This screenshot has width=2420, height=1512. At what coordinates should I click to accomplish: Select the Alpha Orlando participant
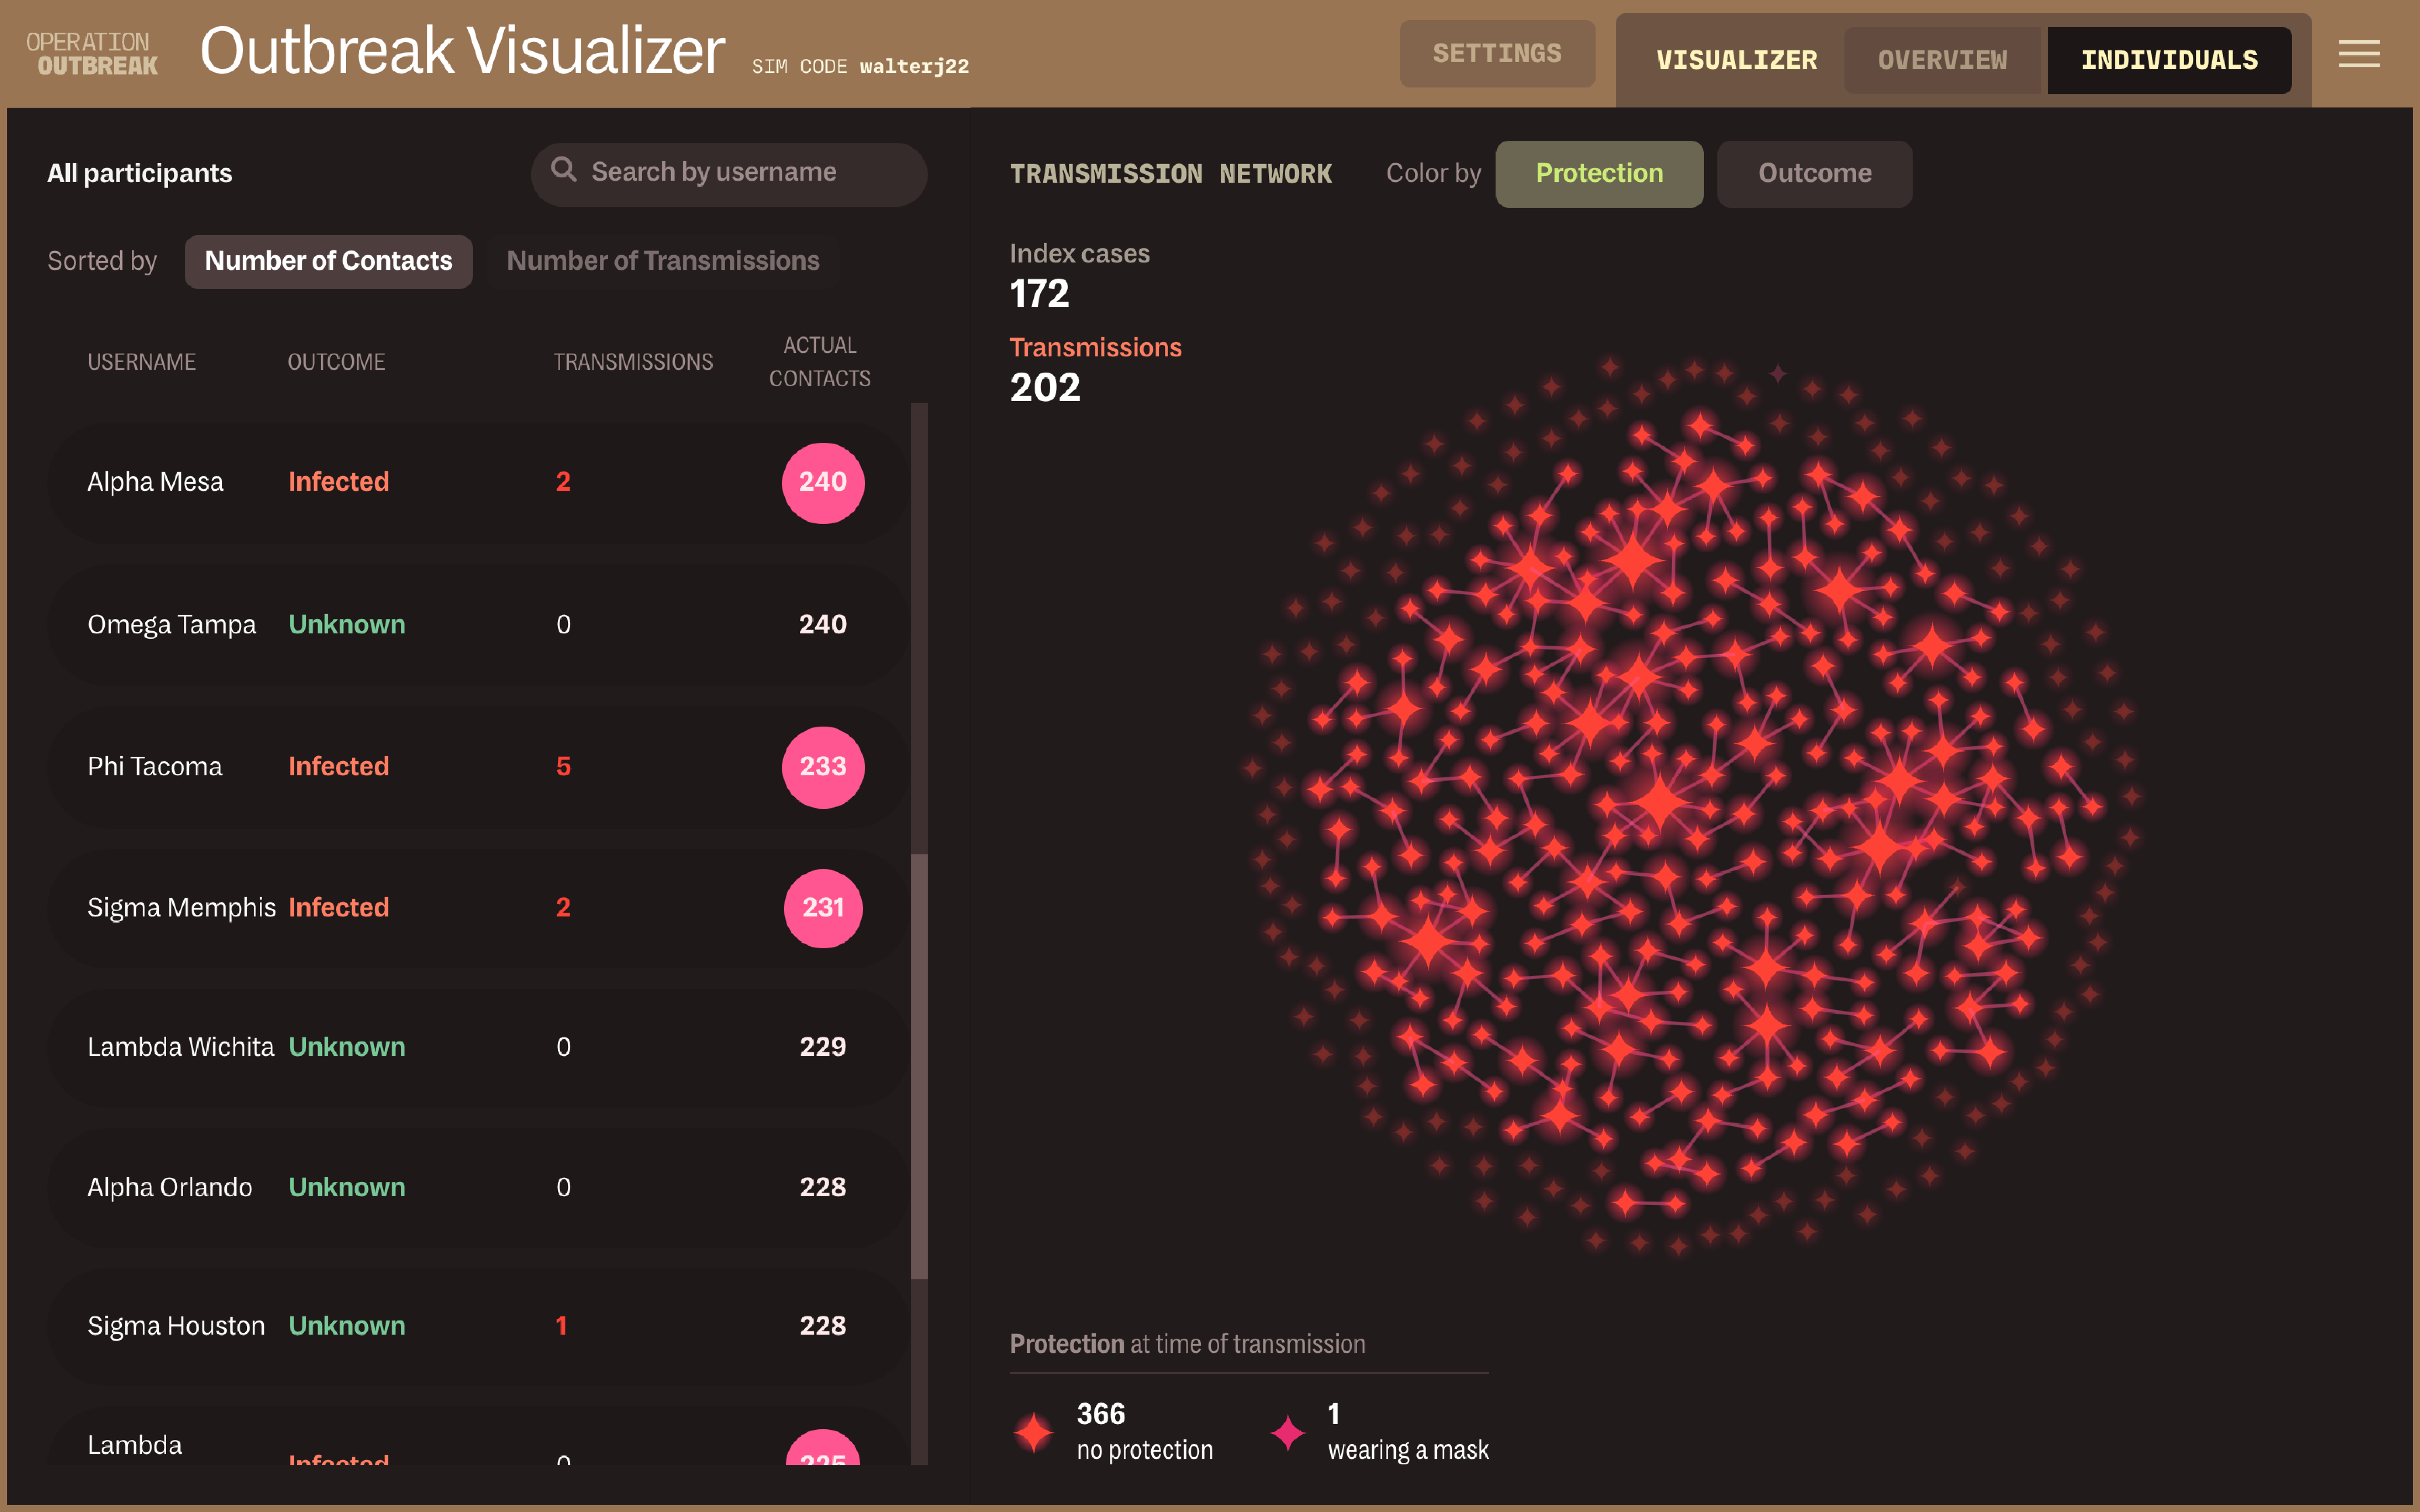pyautogui.click(x=479, y=1188)
